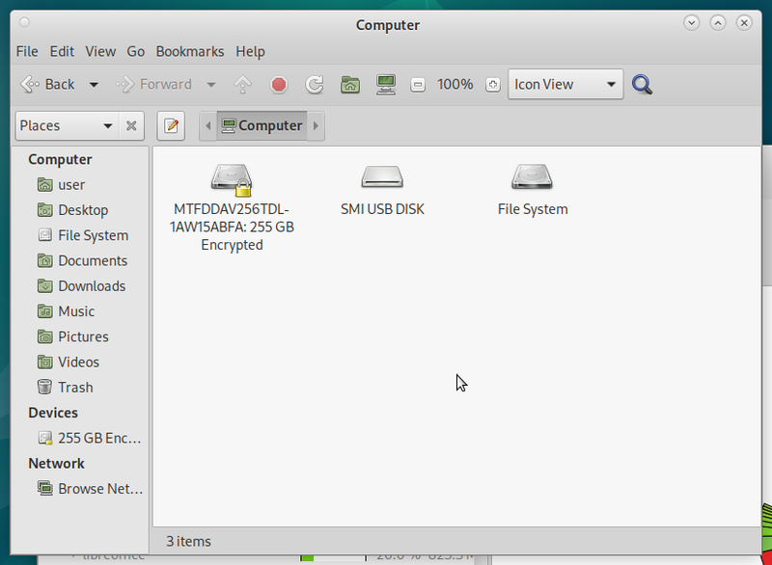The height and width of the screenshot is (565, 772).
Task: Open Browse Network in the sidebar
Action: (99, 488)
